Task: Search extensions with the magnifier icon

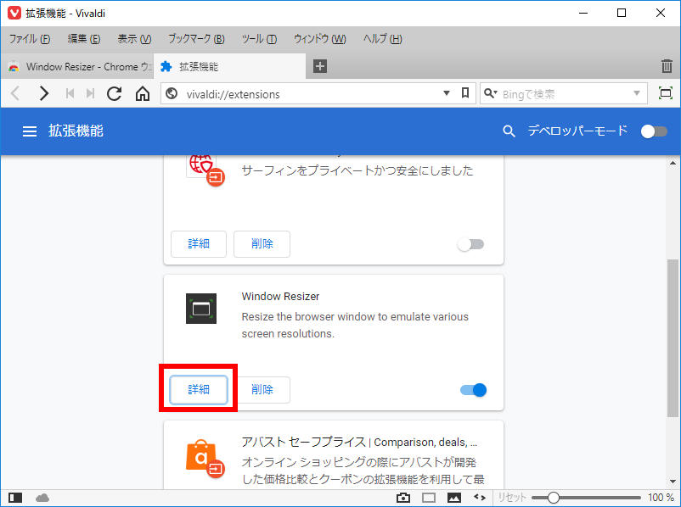Action: [x=509, y=131]
